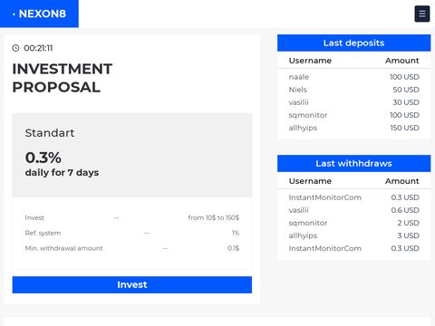The image size is (435, 326).
Task: Click the Invest range row
Action: [x=132, y=217]
